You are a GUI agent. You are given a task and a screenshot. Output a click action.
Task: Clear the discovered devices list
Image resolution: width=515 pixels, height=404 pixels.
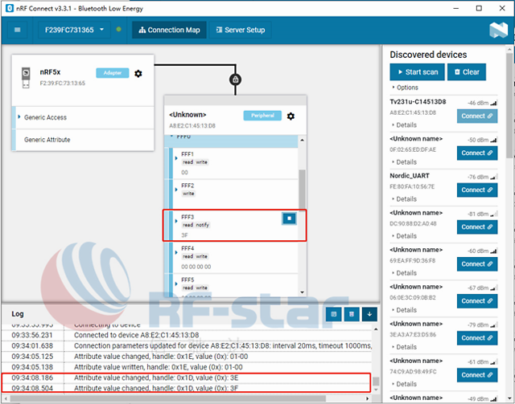tap(467, 72)
